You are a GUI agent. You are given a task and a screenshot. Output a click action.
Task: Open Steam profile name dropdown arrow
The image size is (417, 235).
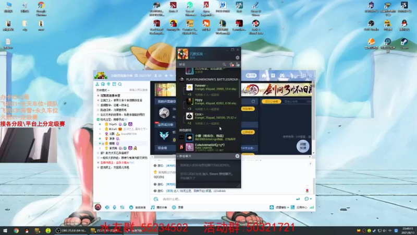205,54
